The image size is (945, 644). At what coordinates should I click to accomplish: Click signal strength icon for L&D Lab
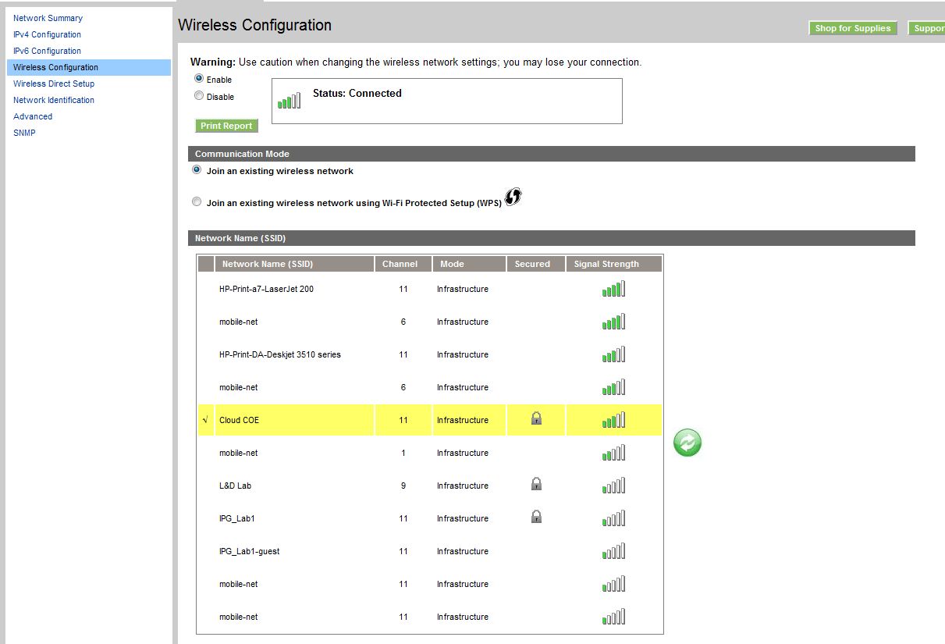point(613,486)
